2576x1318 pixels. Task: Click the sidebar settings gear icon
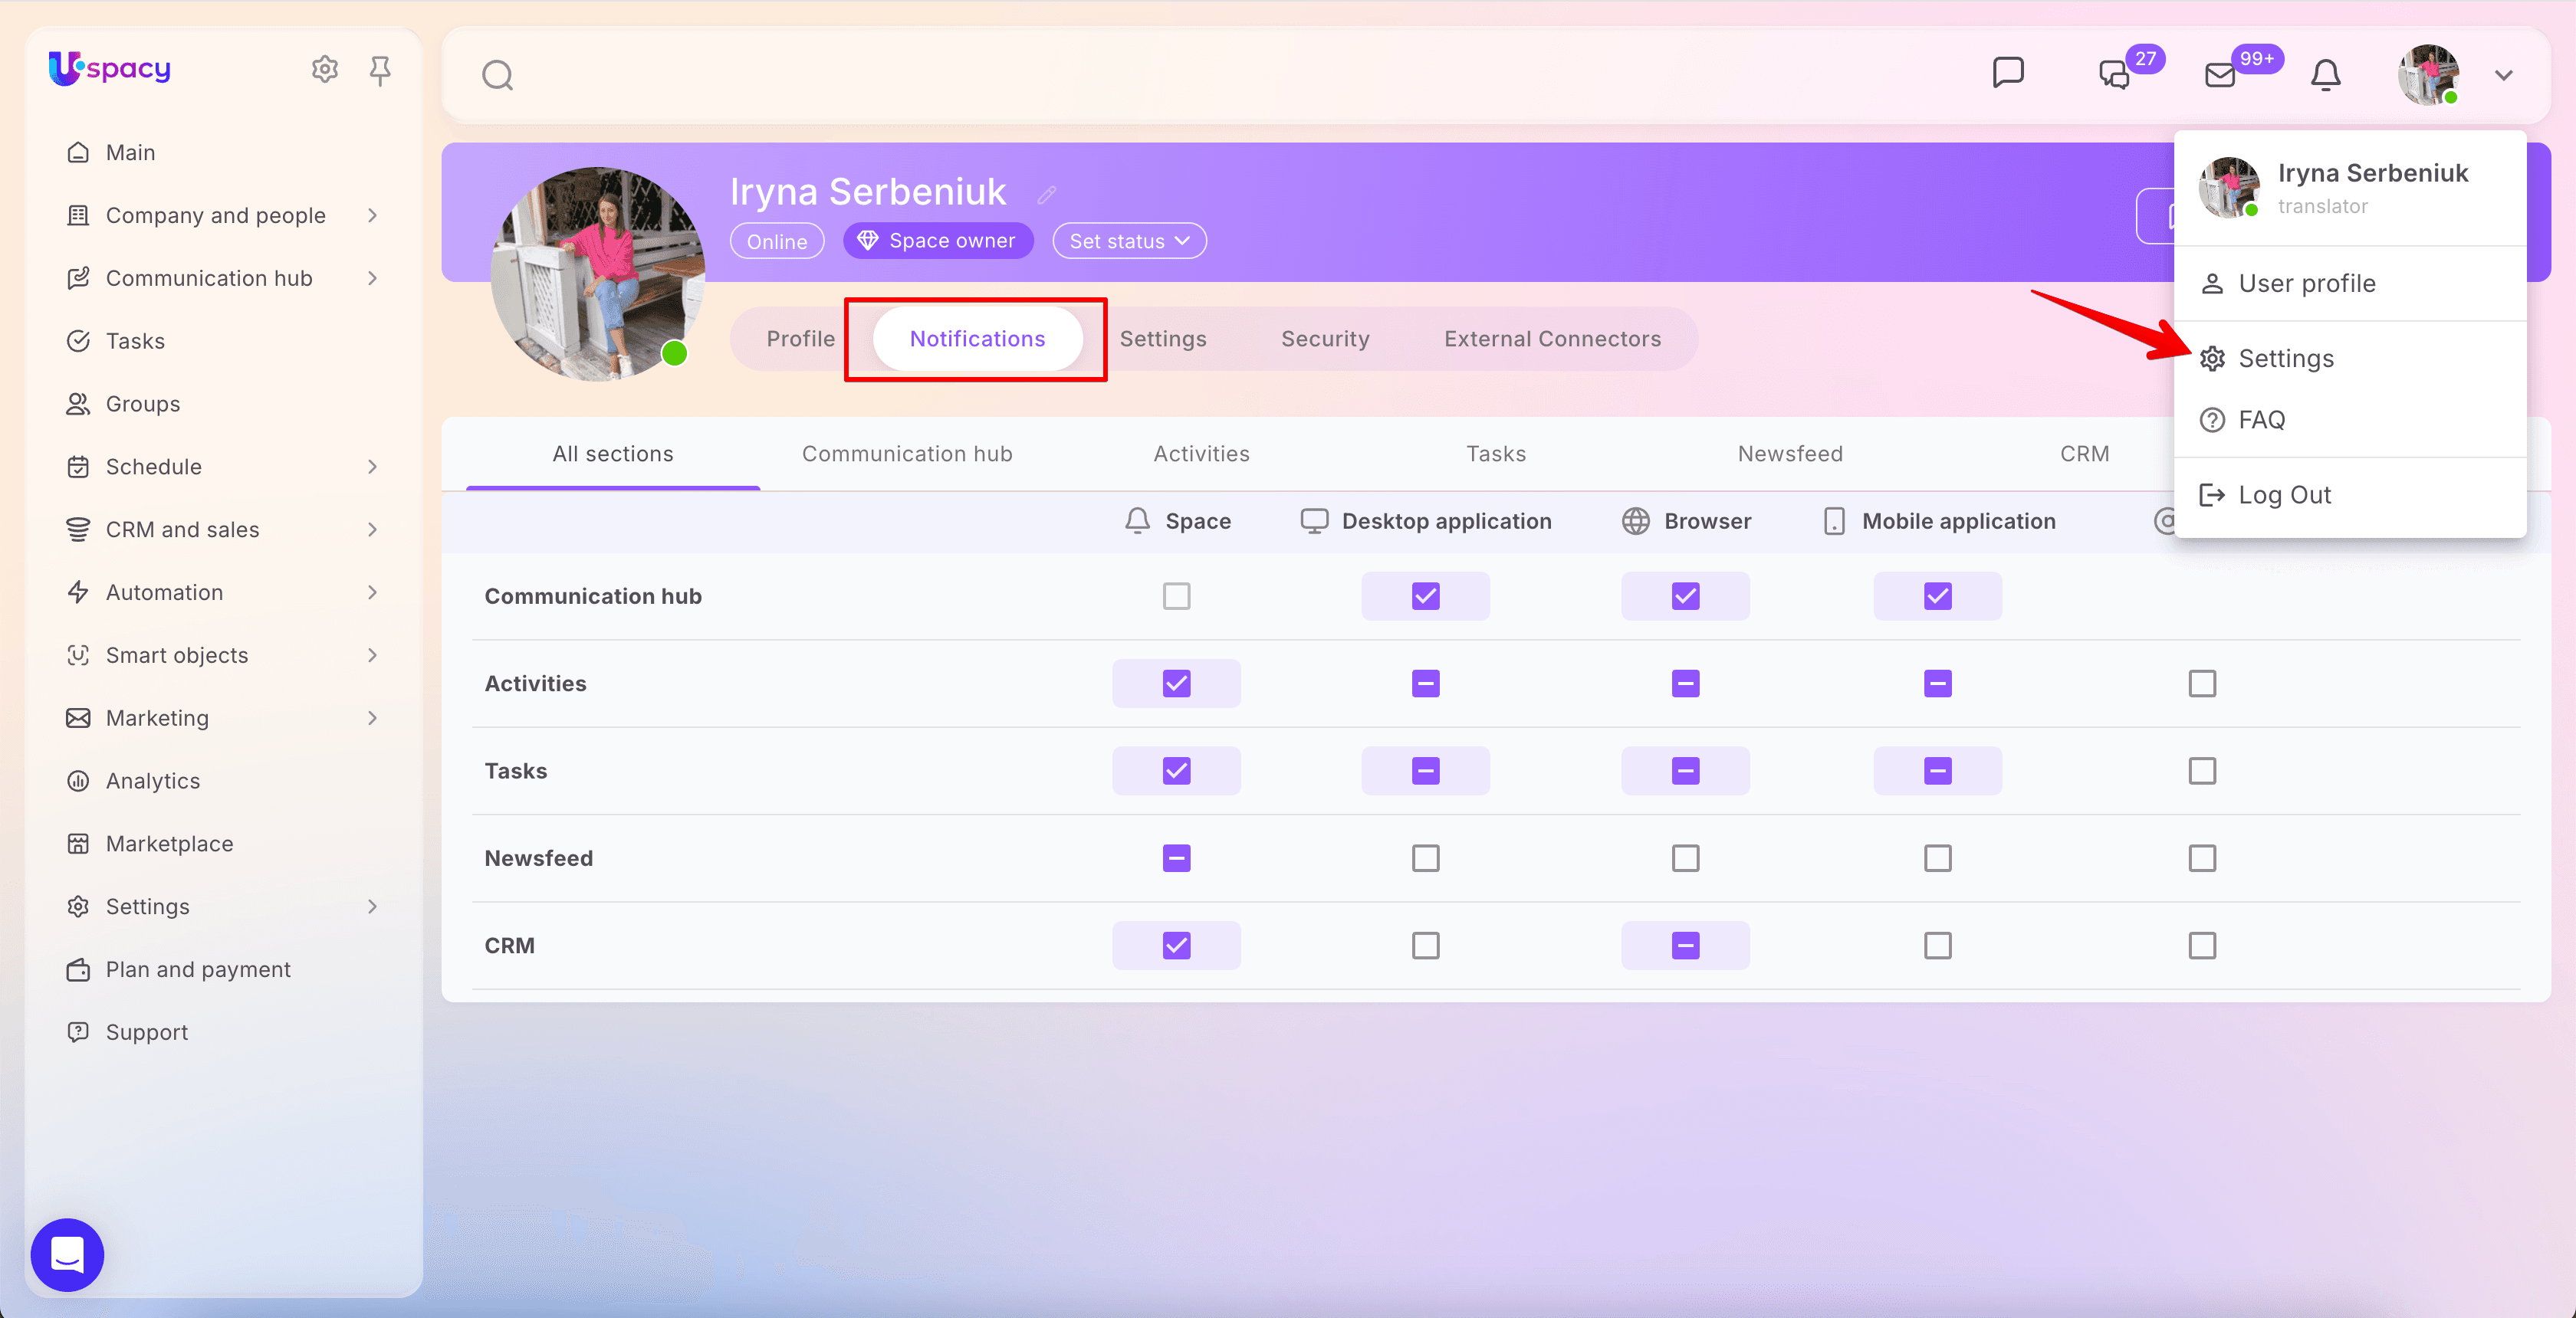point(324,69)
